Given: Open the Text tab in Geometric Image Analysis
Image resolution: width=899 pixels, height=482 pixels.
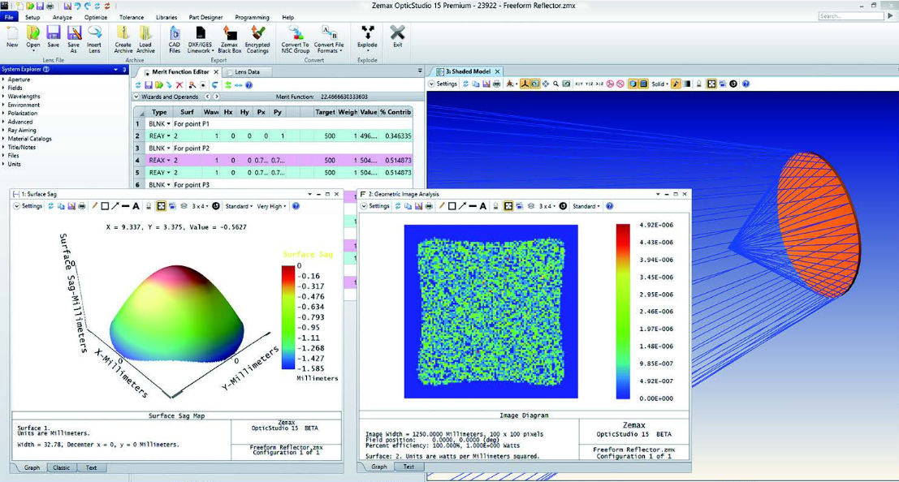Looking at the screenshot, I should click(408, 467).
